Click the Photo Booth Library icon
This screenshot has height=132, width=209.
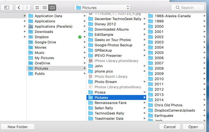pos(91,77)
